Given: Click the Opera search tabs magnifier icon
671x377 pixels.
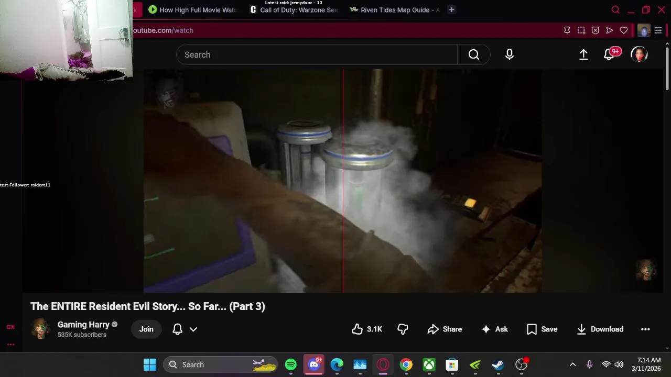Looking at the screenshot, I should pos(615,10).
